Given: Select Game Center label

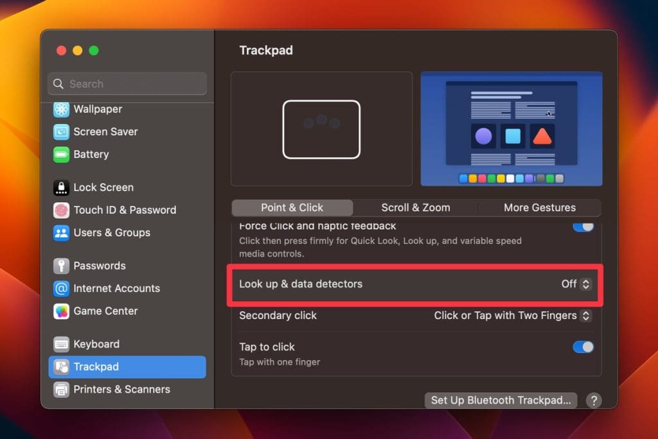Looking at the screenshot, I should coord(105,311).
